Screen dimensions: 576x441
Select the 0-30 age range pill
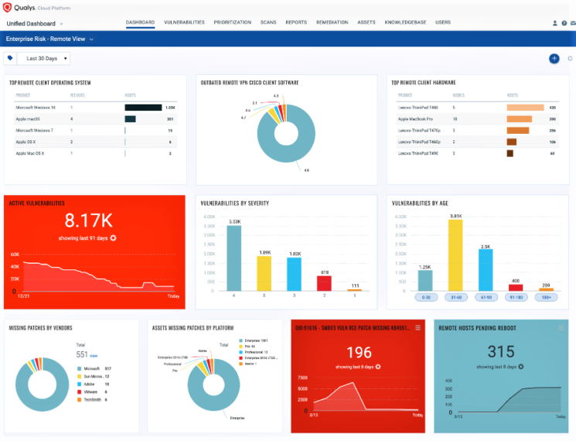426,297
